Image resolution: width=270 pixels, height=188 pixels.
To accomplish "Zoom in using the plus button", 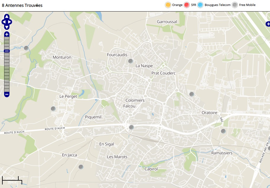I will (x=7, y=34).
